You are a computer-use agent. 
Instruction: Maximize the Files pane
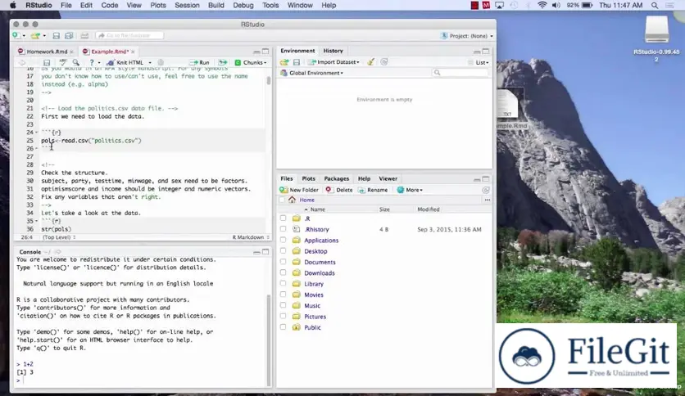click(486, 179)
